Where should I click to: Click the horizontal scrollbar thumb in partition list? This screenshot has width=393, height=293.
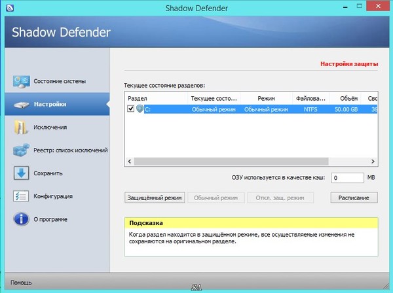point(231,162)
